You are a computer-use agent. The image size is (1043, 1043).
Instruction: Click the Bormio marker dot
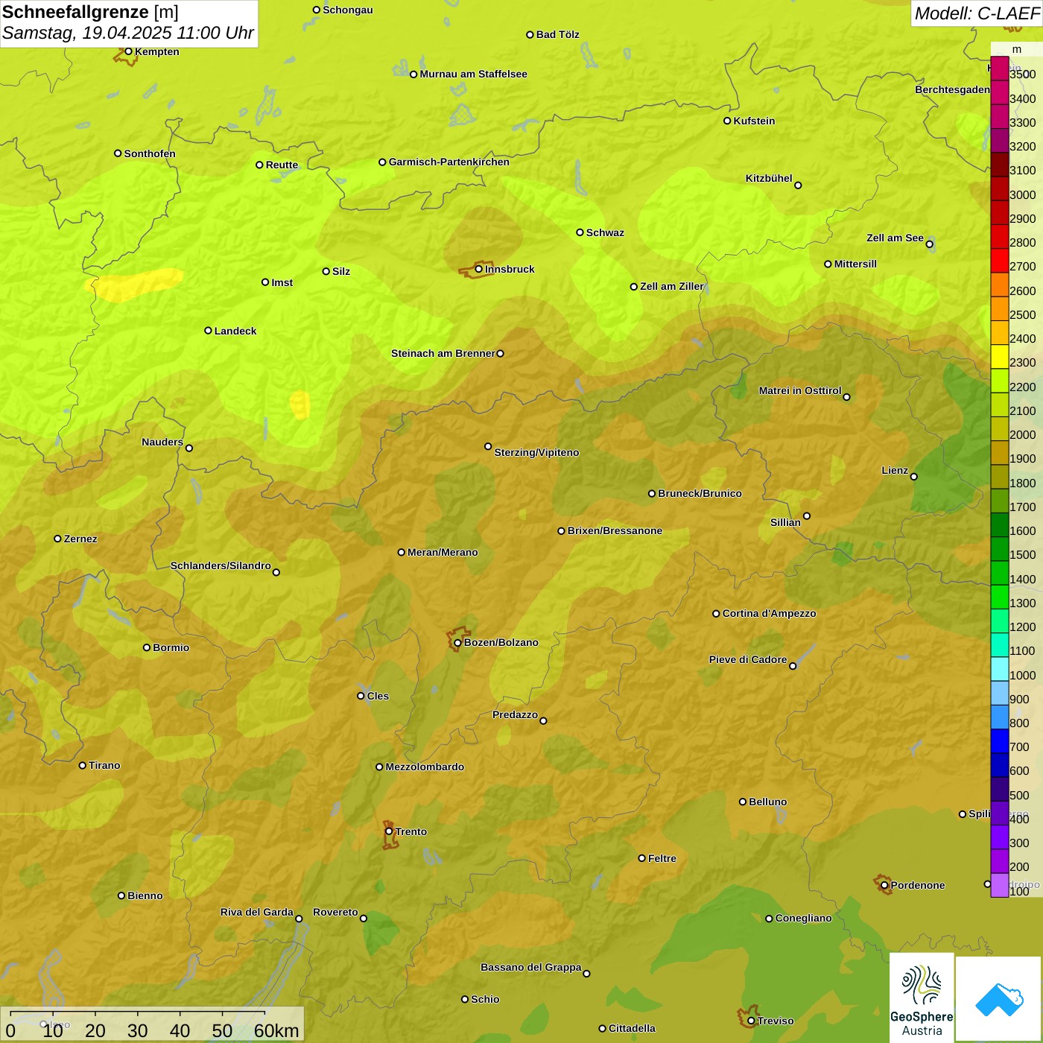tap(147, 647)
